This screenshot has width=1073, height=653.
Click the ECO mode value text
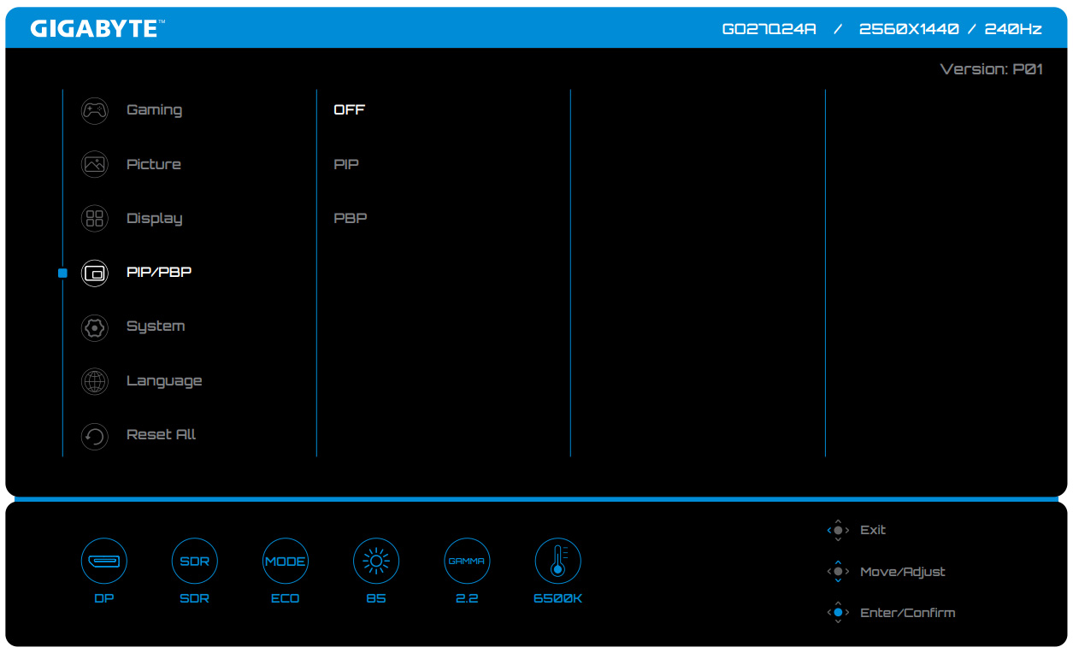286,598
